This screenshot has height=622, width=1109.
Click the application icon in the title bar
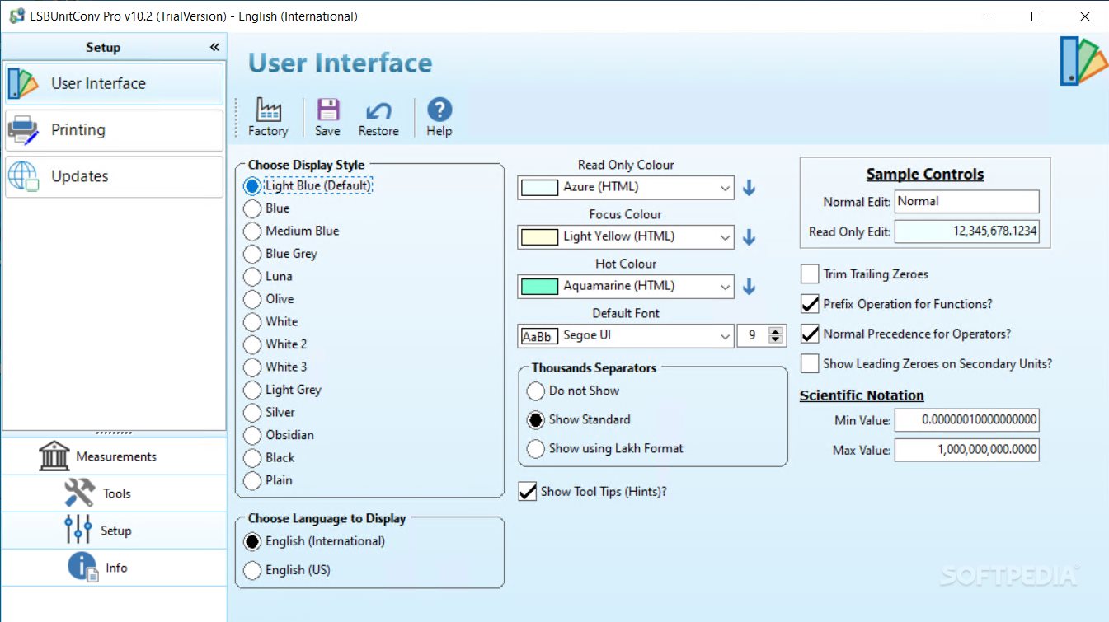point(16,16)
